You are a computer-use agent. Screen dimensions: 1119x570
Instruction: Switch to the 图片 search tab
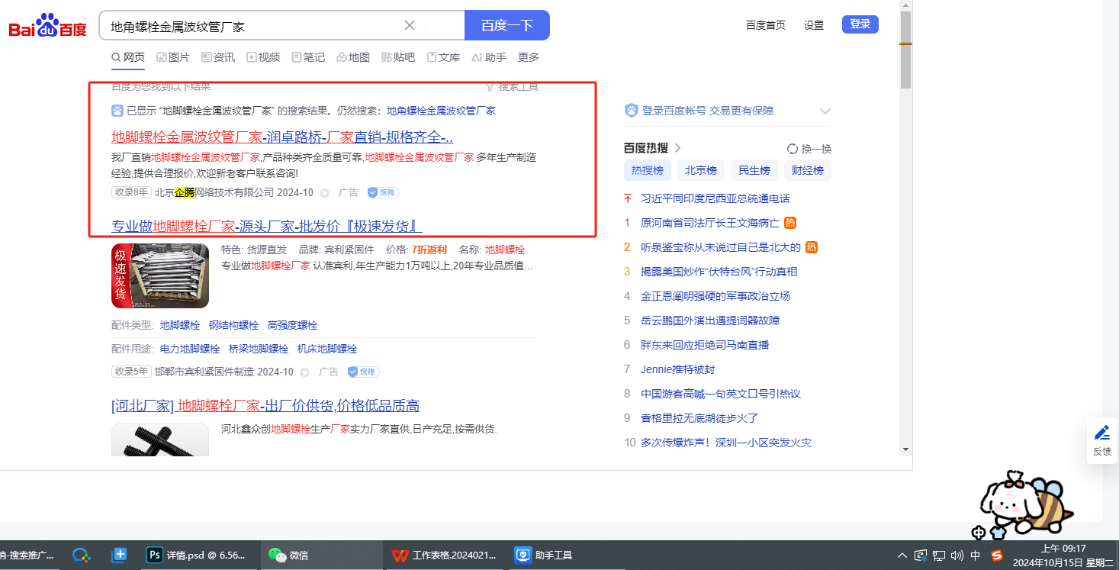(173, 57)
